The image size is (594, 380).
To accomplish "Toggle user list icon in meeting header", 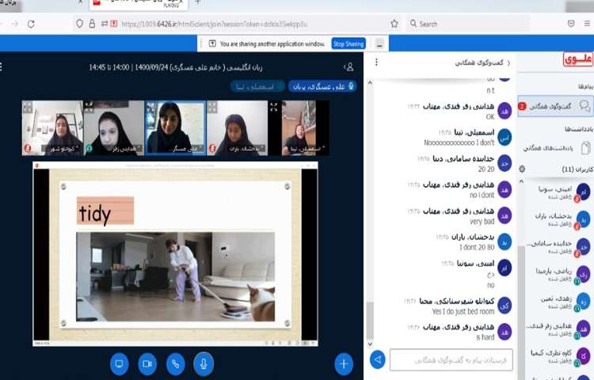I will (348, 67).
